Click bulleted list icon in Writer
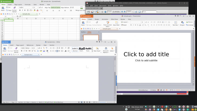The image size is (197, 111). tap(51, 48)
